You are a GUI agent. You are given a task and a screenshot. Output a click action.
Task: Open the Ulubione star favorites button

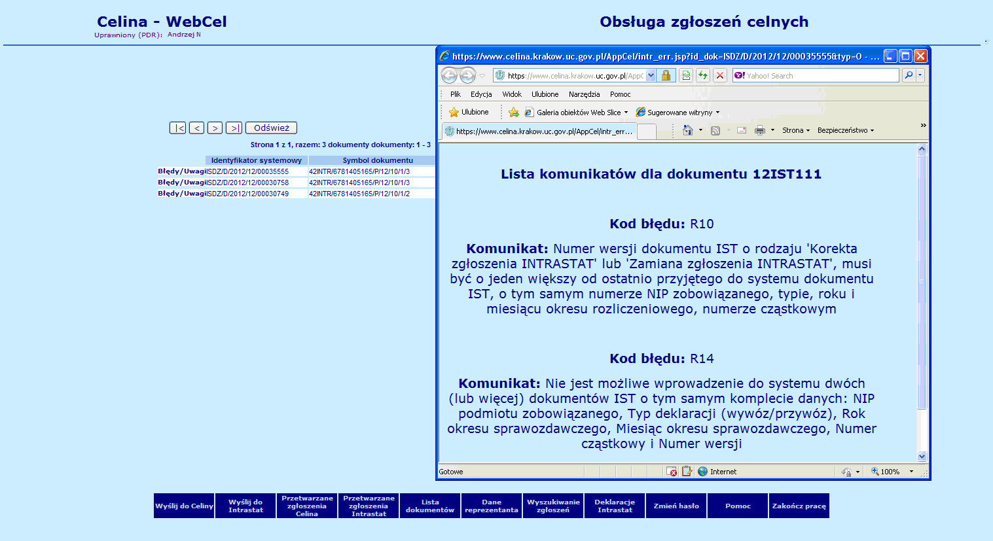pyautogui.click(x=469, y=112)
